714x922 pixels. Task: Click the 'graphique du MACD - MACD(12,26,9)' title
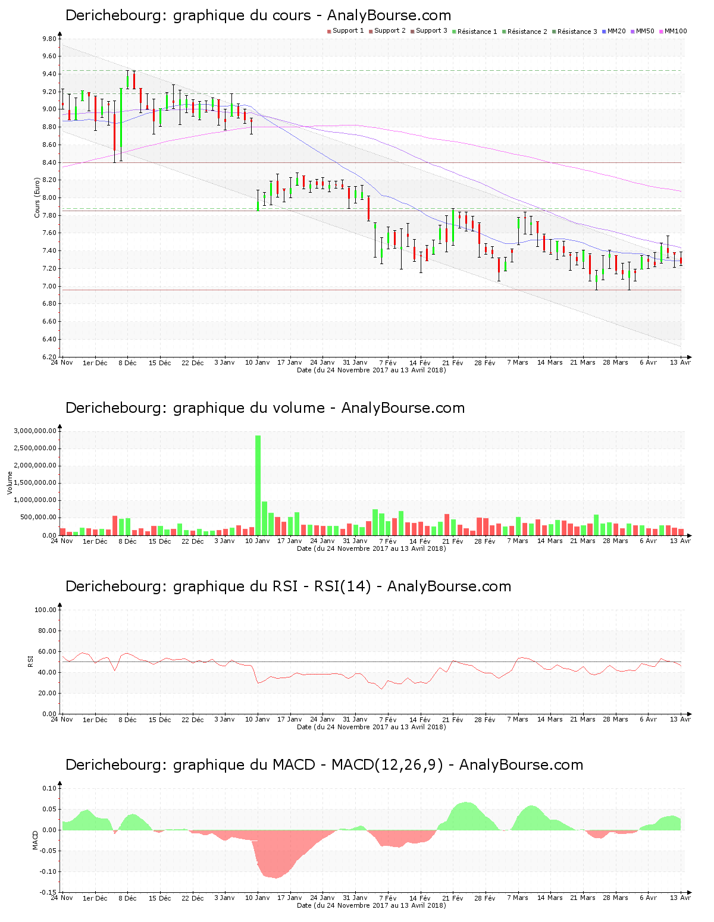tap(324, 765)
